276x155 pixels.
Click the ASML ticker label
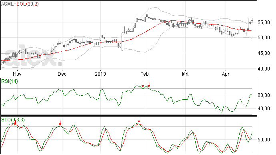pos(7,4)
